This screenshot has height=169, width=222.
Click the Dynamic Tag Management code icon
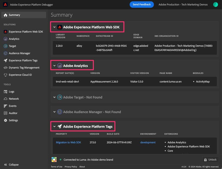[x=6, y=67]
